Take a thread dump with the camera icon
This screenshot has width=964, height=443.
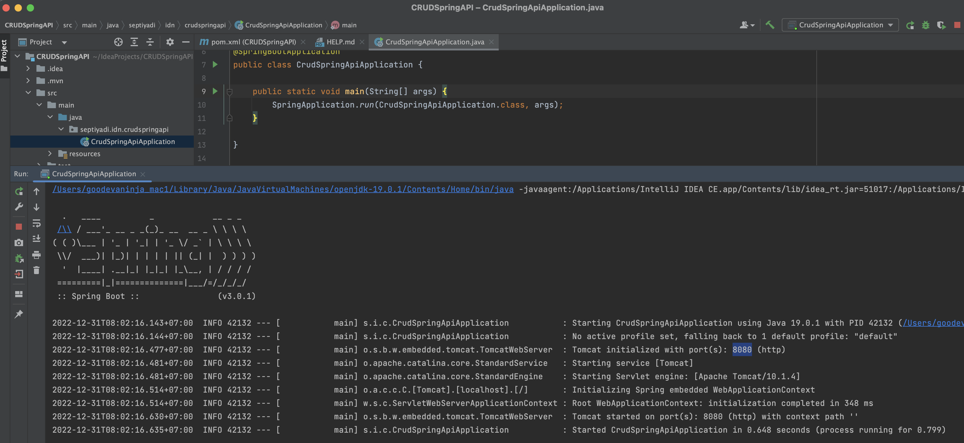coord(19,242)
